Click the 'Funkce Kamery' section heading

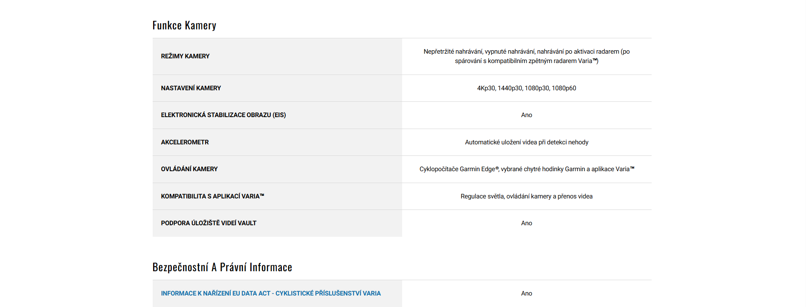pyautogui.click(x=184, y=26)
